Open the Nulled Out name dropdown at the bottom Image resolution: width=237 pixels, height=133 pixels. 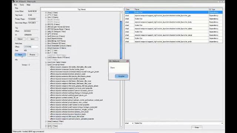pos(222,123)
